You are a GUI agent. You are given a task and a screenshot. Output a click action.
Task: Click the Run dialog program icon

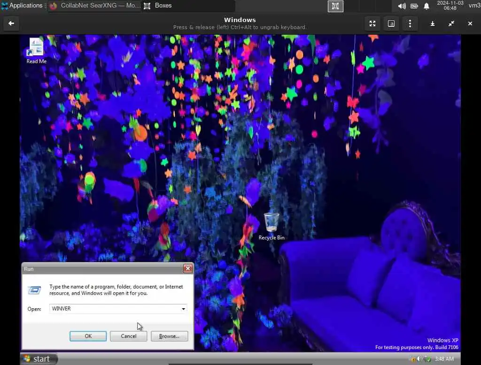tap(34, 290)
